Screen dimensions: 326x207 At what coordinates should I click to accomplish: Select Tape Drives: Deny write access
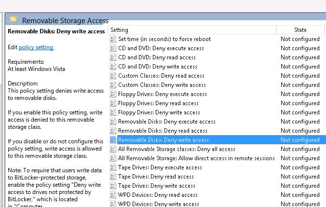(x=156, y=186)
